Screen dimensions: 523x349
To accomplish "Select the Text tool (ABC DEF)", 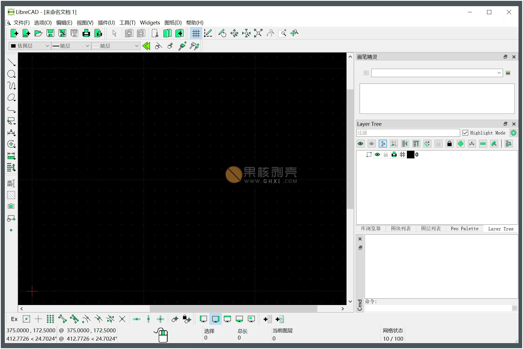I will coord(11,183).
